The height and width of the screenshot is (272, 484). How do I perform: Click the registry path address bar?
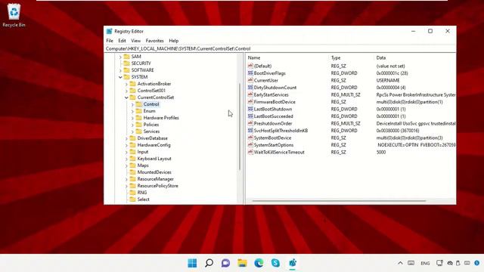tap(280, 48)
